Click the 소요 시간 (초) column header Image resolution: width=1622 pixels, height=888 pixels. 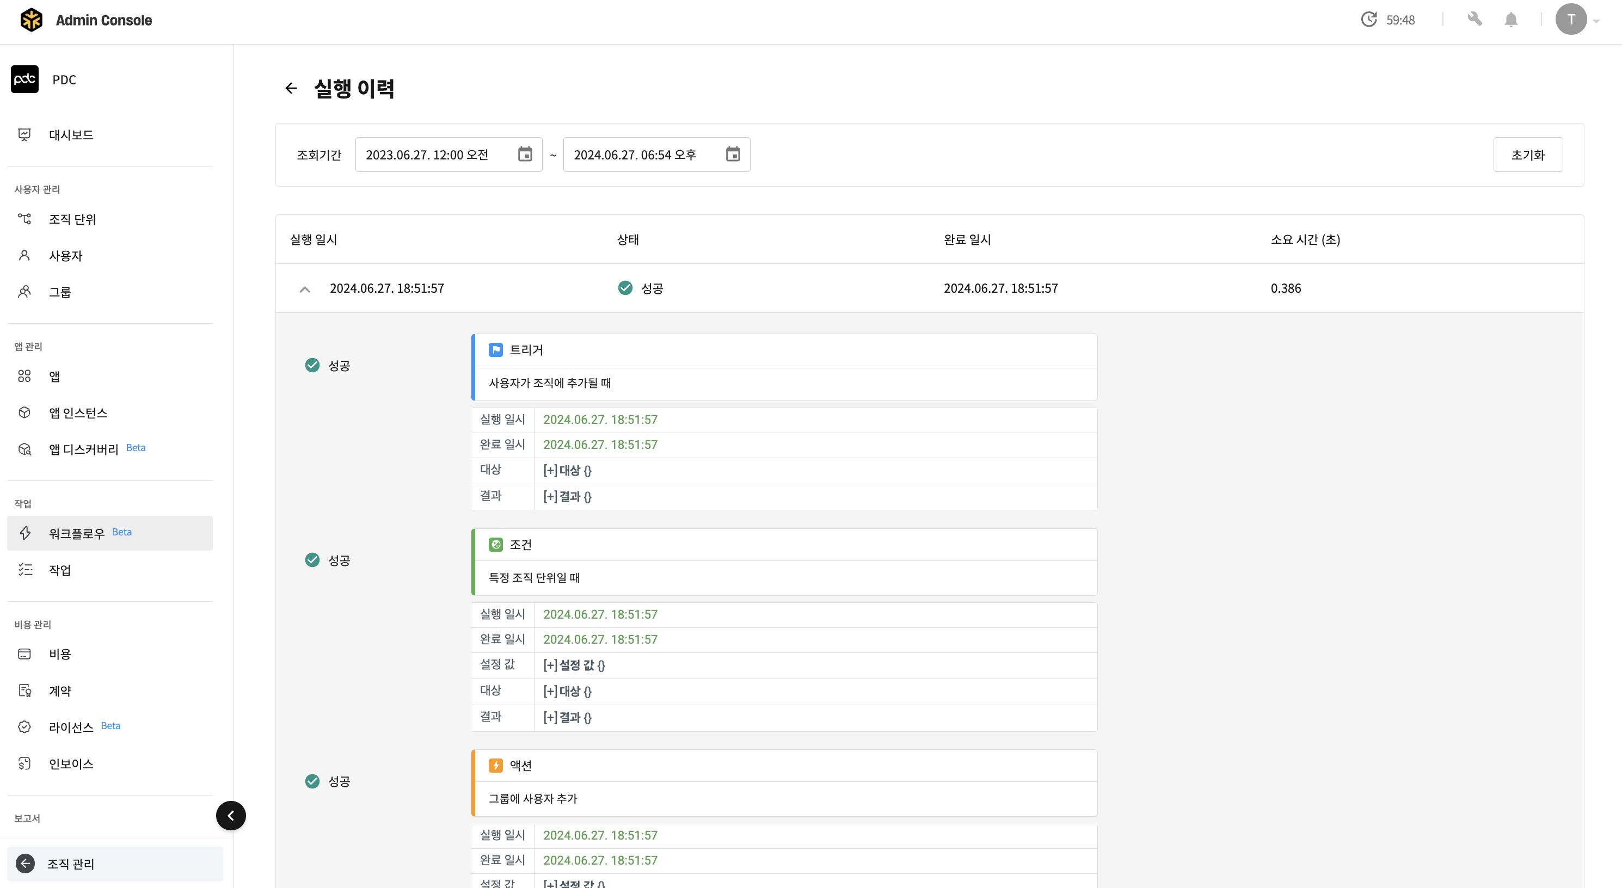1305,239
